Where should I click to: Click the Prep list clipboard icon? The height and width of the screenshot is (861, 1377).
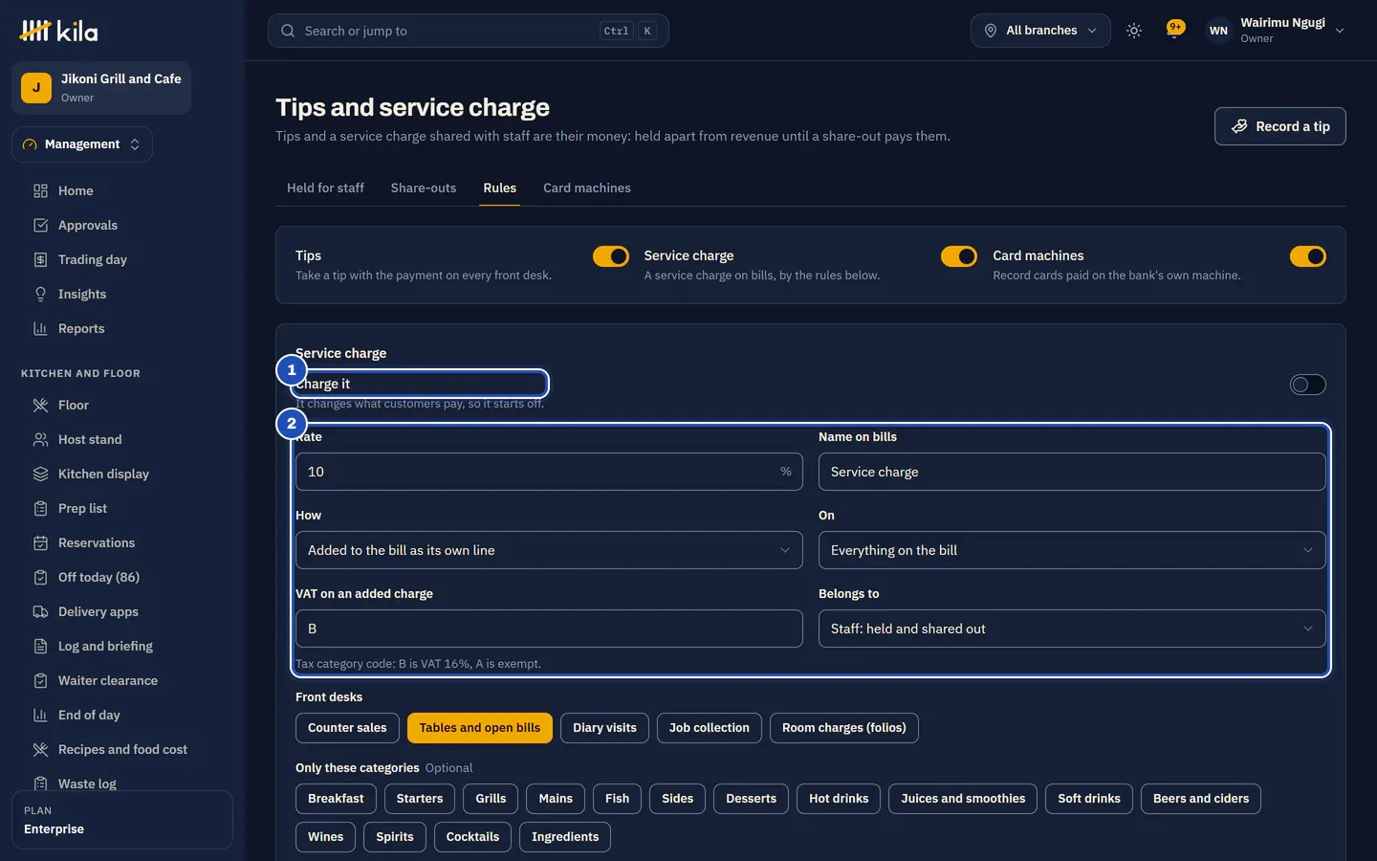click(40, 508)
